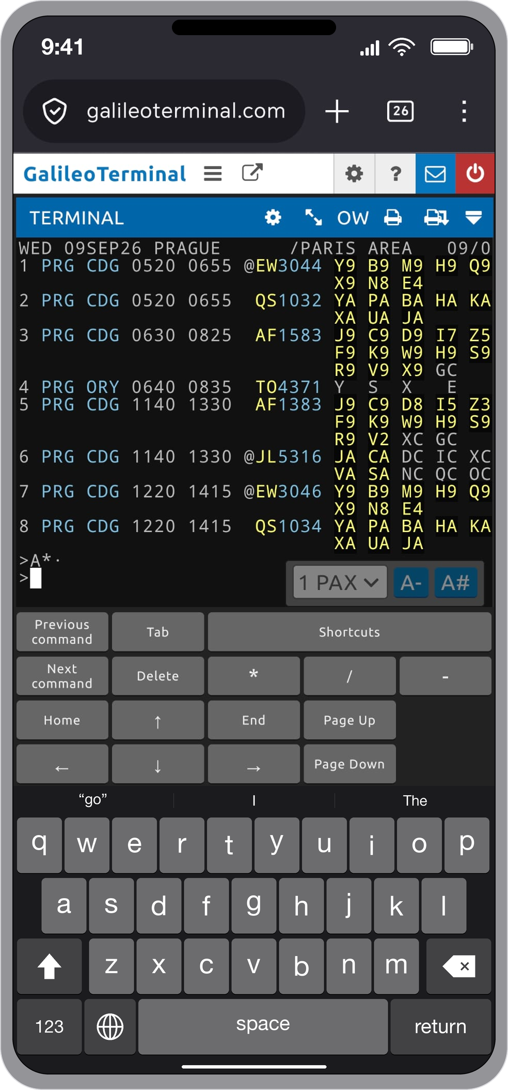Open the hamburger menu next to GalileoTerminal
508x1090 pixels.
[213, 174]
